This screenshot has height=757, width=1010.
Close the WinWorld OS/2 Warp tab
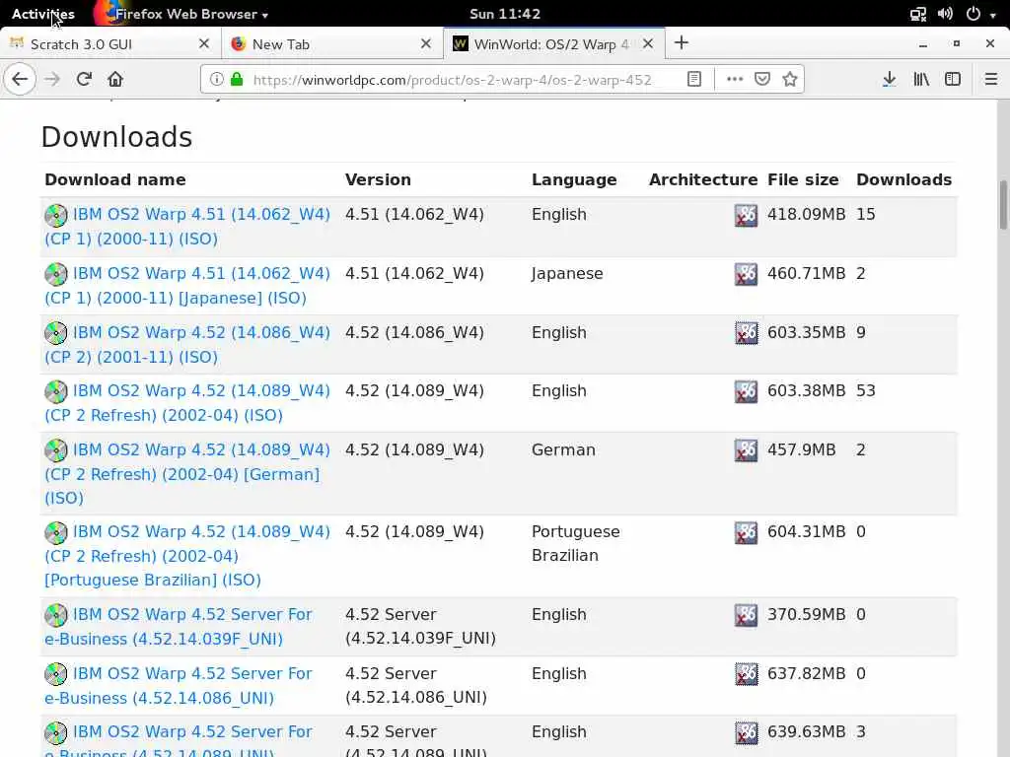click(x=648, y=43)
